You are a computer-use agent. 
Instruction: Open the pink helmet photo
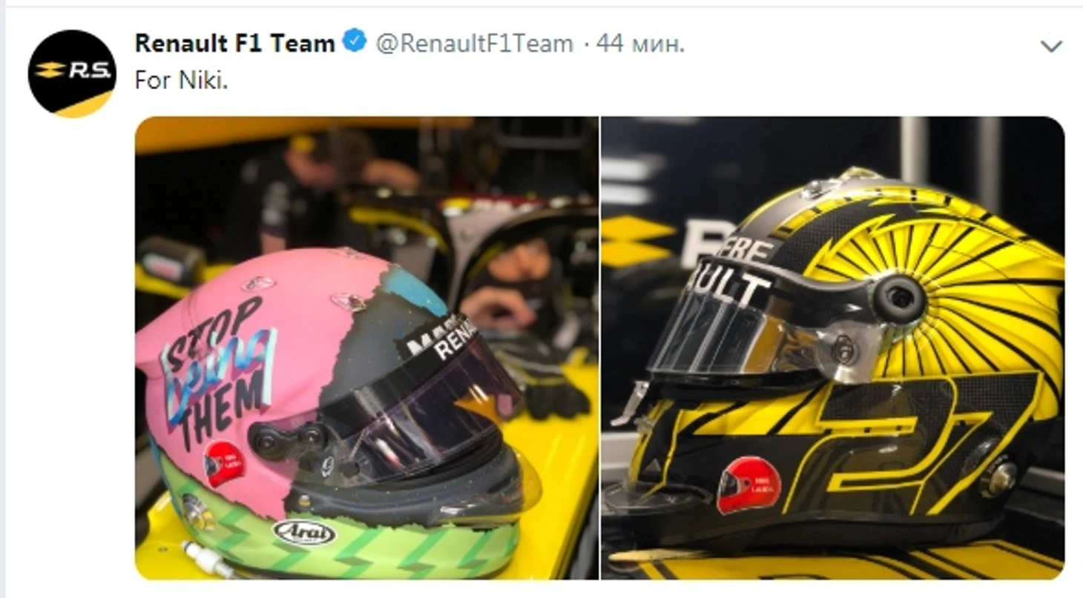pyautogui.click(x=366, y=348)
